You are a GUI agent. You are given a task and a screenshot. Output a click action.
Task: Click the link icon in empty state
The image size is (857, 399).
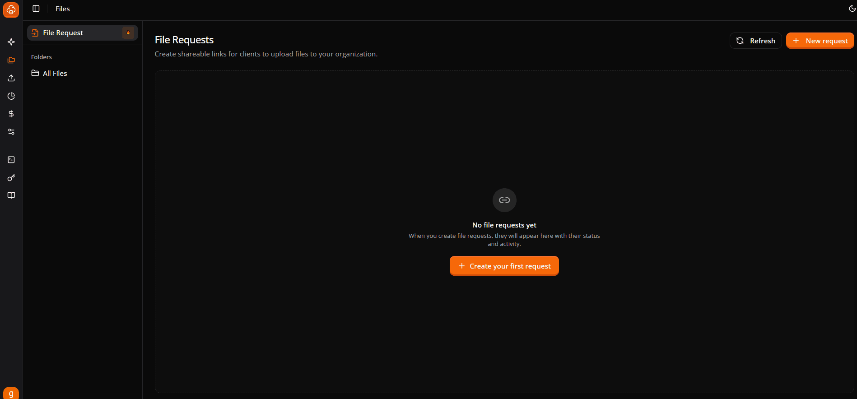click(504, 200)
